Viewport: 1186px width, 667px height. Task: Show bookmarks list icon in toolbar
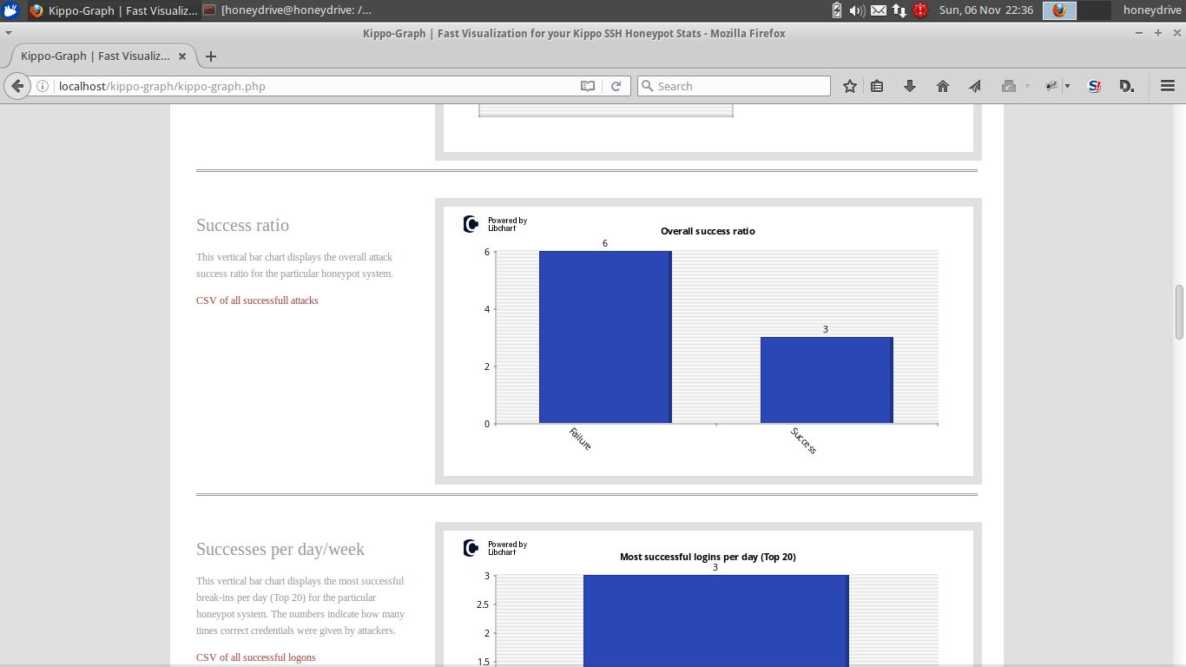(x=877, y=86)
